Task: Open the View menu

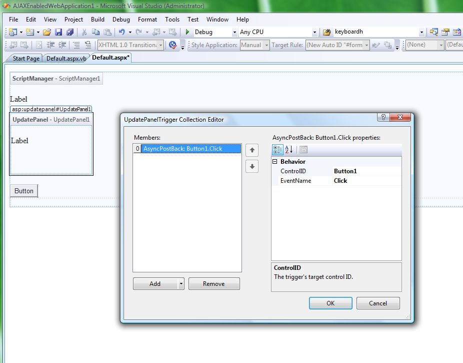Action: (50, 20)
